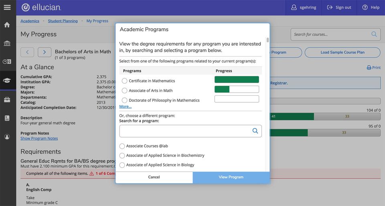Click the Search for courses input field

tap(335, 34)
